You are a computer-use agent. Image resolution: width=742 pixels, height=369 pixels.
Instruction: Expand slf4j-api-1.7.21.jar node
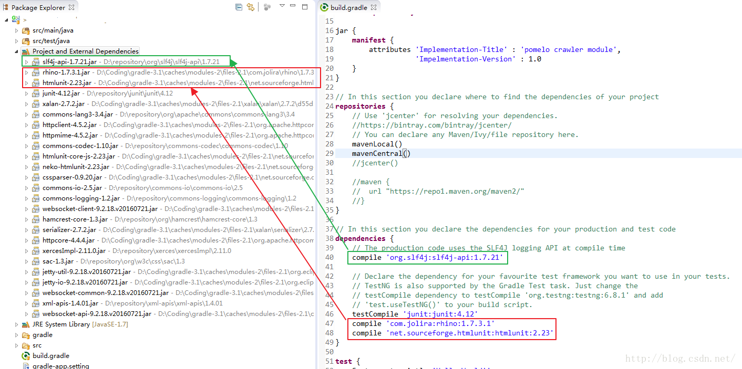[x=26, y=62]
